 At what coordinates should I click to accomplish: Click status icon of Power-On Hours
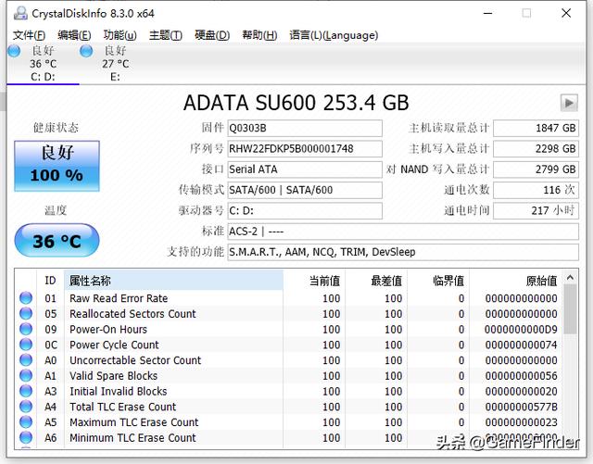26,329
